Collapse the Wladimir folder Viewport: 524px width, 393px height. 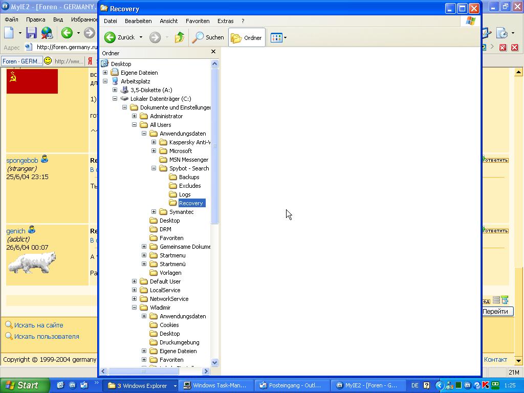134,308
